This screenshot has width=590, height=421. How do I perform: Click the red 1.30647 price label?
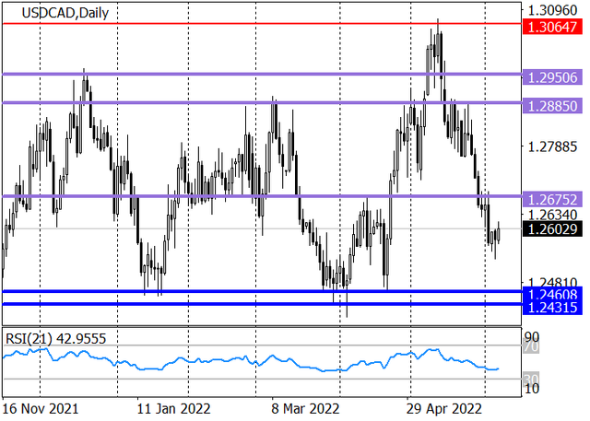point(552,27)
